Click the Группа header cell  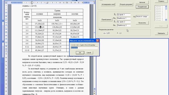pos(57,11)
